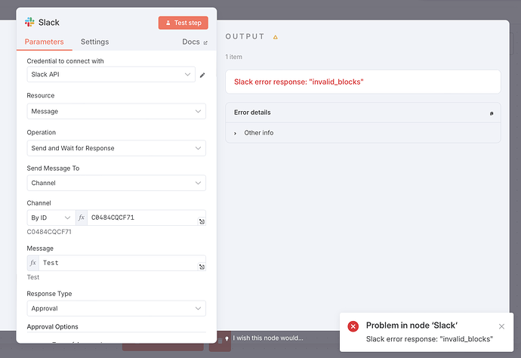Click the Error details header
Screen dimensions: 521x358
click(363, 113)
